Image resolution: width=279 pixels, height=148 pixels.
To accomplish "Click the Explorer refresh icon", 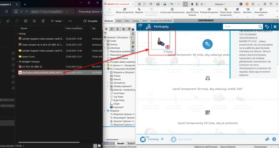I will pos(7,11).
